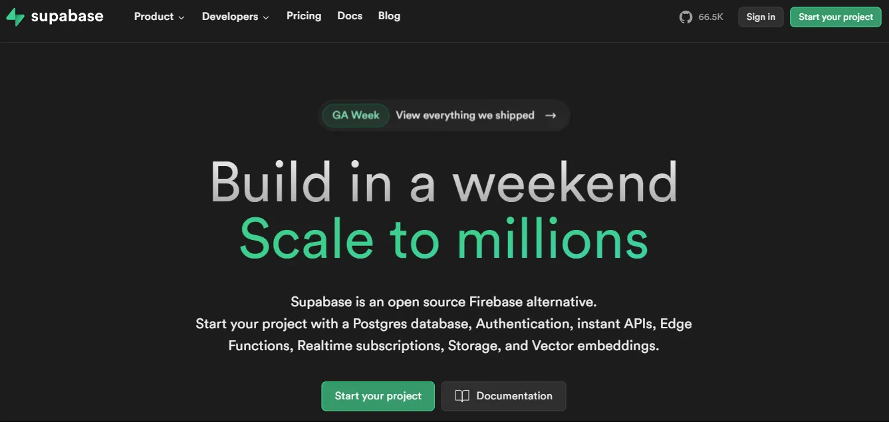This screenshot has width=889, height=422.
Task: Click the 66.5K GitHub star count
Action: coord(711,17)
